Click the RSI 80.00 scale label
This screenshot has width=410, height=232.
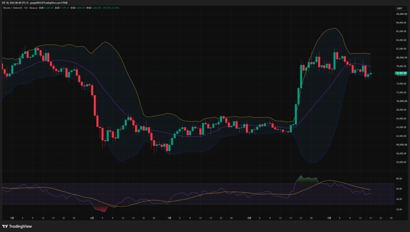tap(399, 179)
